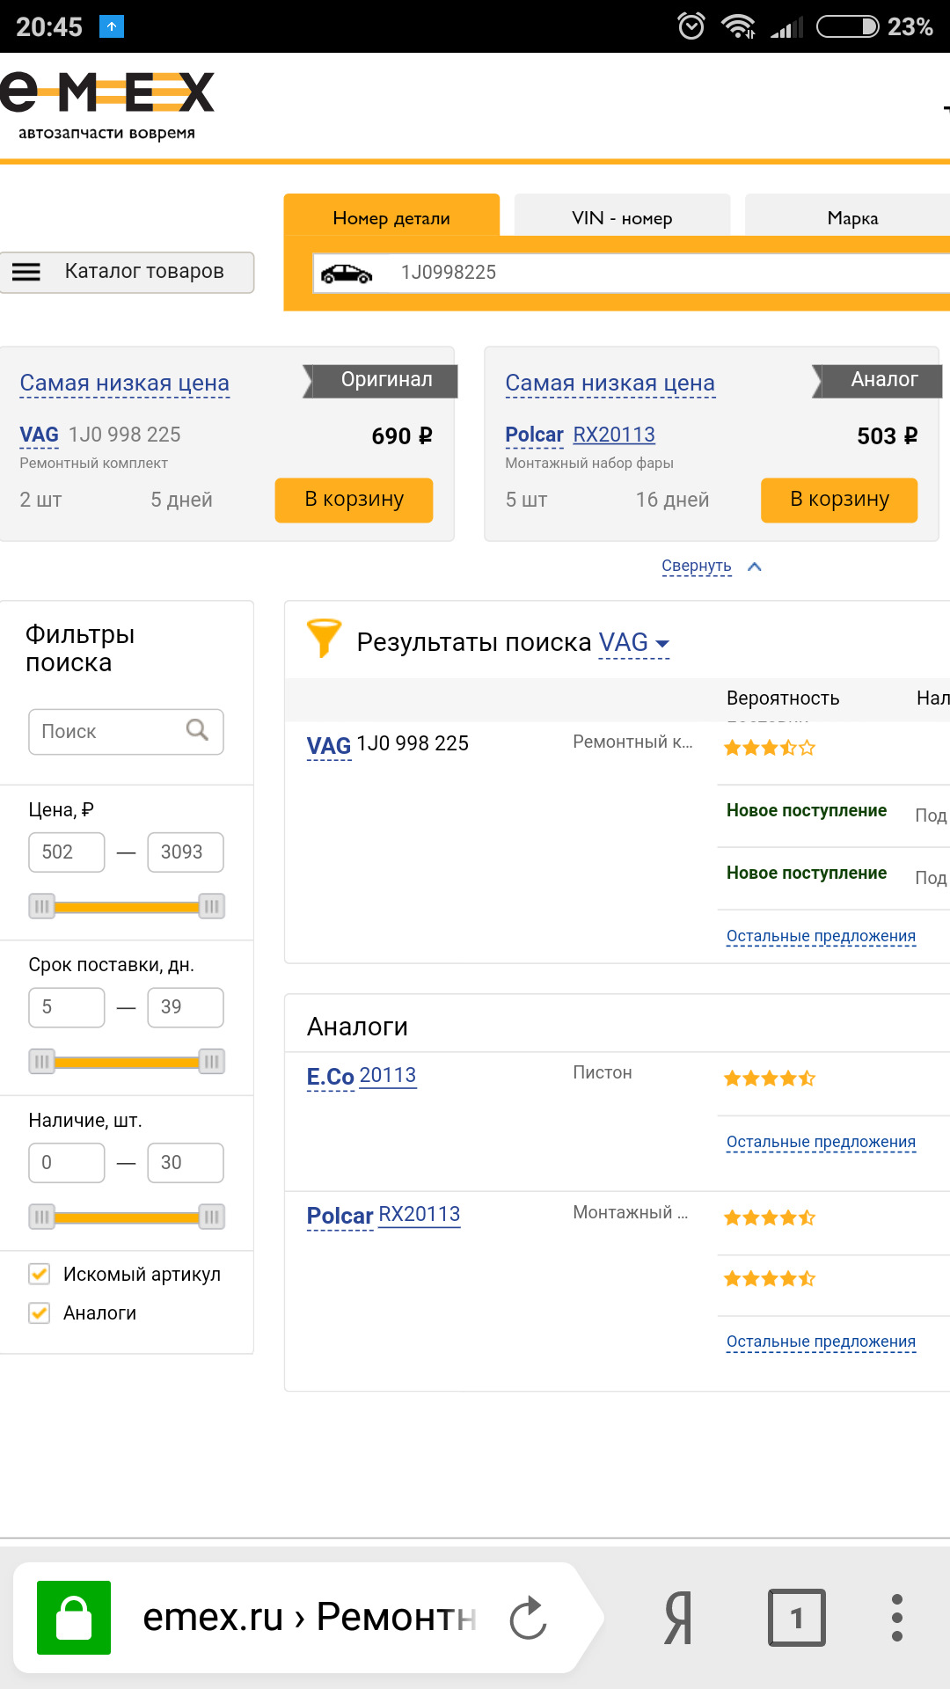Add VAG original part В корзину
Image resolution: width=950 pixels, height=1689 pixels.
coord(354,500)
